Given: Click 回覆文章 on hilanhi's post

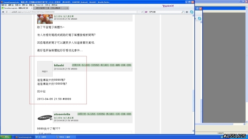Looking at the screenshot, I should pos(76,65).
